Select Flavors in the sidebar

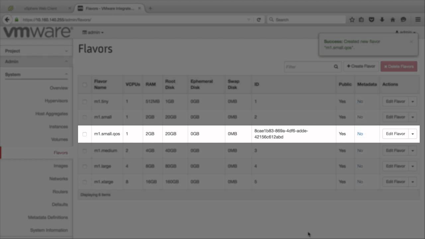(x=60, y=153)
